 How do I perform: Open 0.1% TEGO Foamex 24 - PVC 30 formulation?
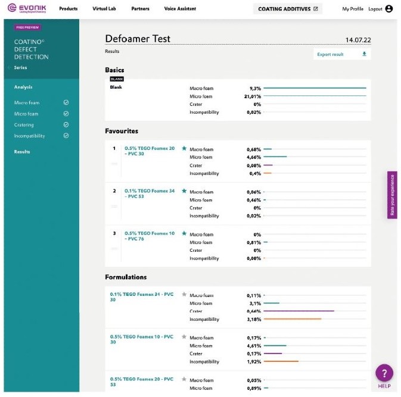(x=142, y=297)
